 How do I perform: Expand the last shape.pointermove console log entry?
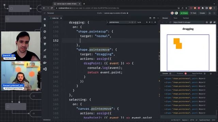click(x=165, y=113)
